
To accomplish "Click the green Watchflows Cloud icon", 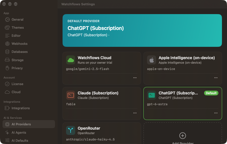I will [71, 60].
